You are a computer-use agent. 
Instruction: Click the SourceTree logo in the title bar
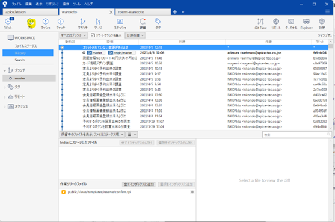tap(5, 4)
